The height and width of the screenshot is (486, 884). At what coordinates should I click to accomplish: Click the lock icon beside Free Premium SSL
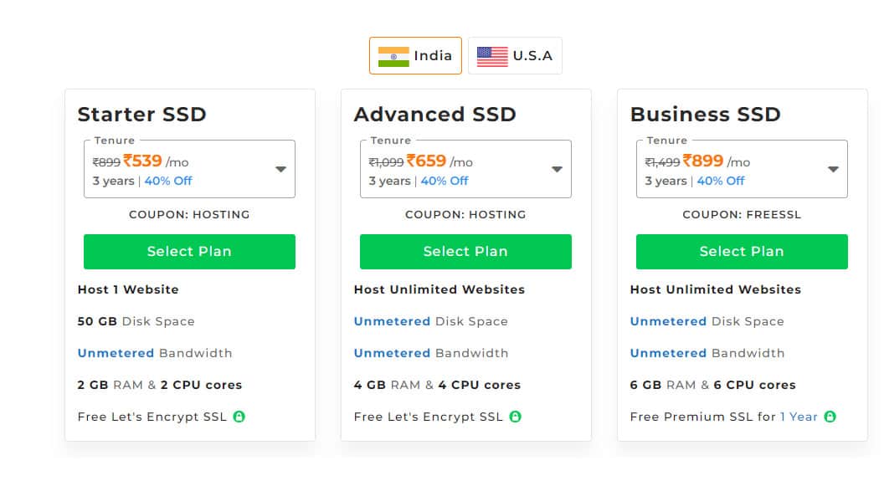coord(830,416)
